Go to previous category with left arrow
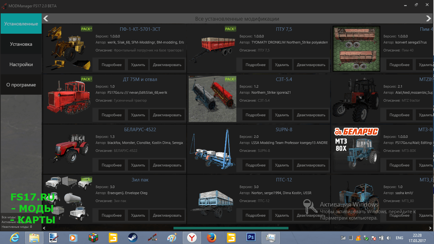Viewport: 434px width, 244px height. pyautogui.click(x=46, y=18)
